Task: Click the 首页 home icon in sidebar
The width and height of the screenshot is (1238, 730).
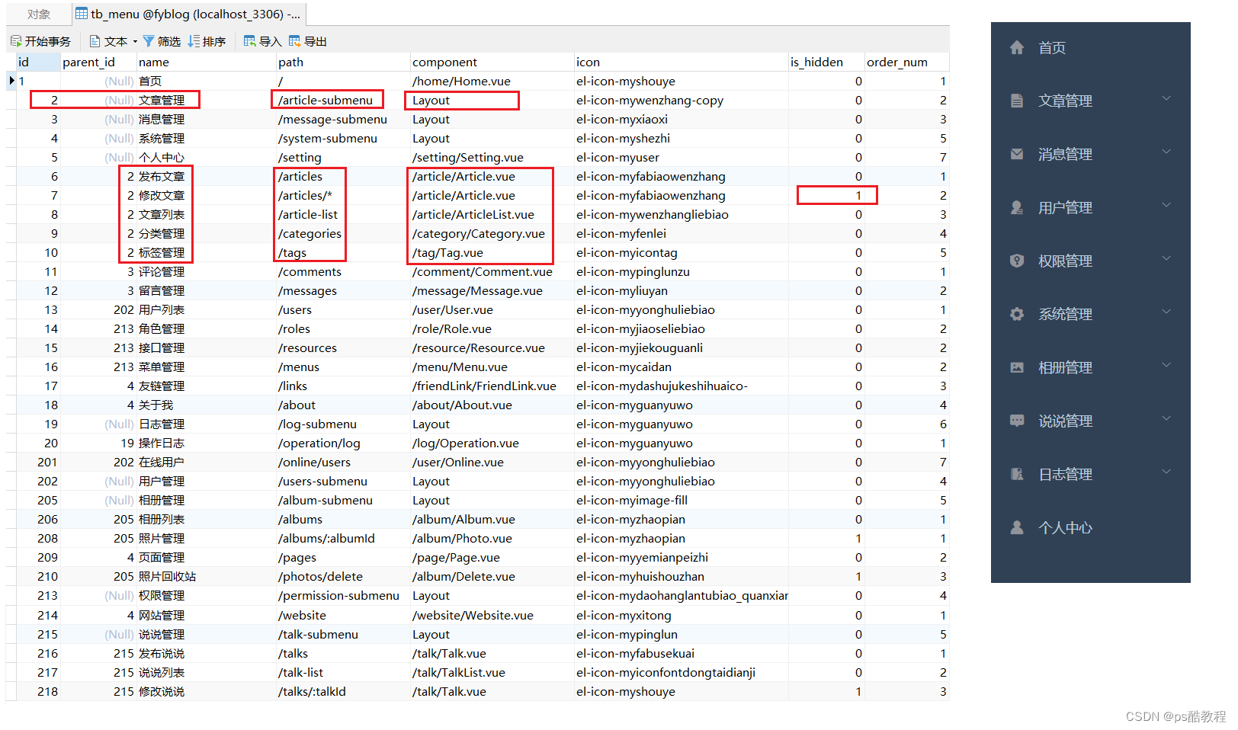Action: [x=1017, y=47]
